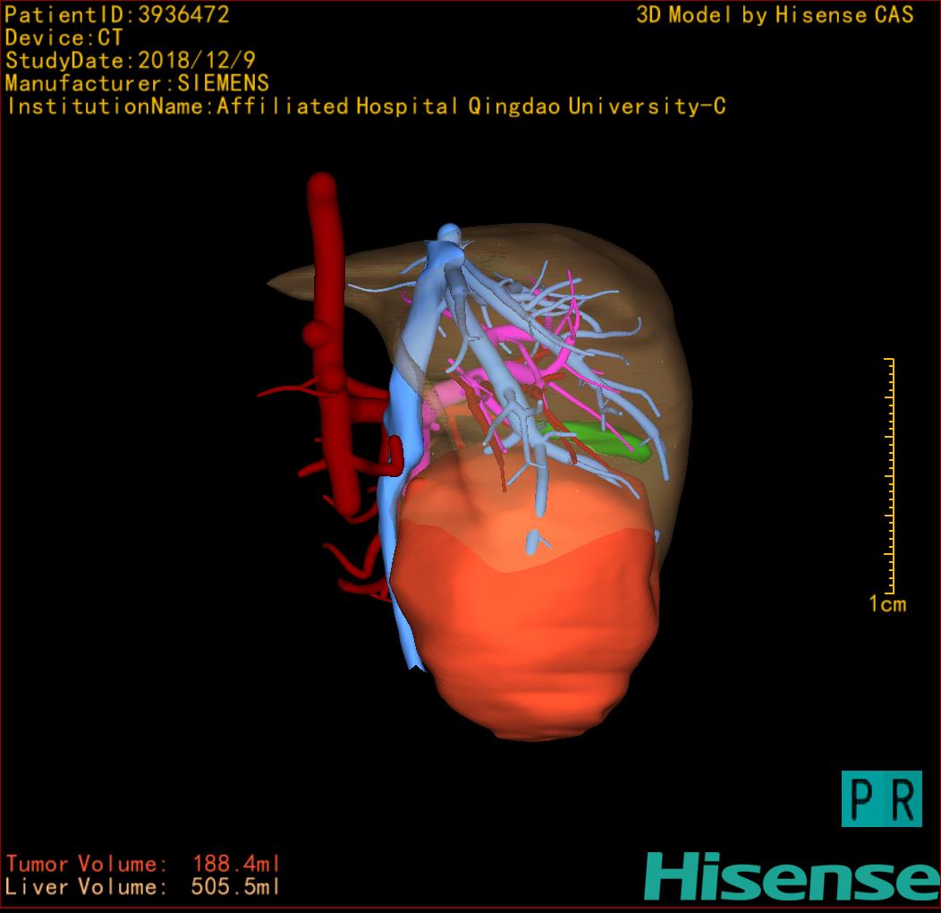Select the large orange tumor mass

click(x=528, y=618)
